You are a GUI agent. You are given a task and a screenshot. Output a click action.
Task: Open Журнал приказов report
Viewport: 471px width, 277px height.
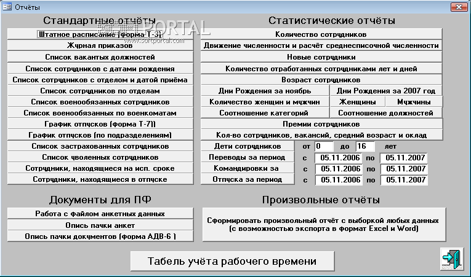[100, 45]
